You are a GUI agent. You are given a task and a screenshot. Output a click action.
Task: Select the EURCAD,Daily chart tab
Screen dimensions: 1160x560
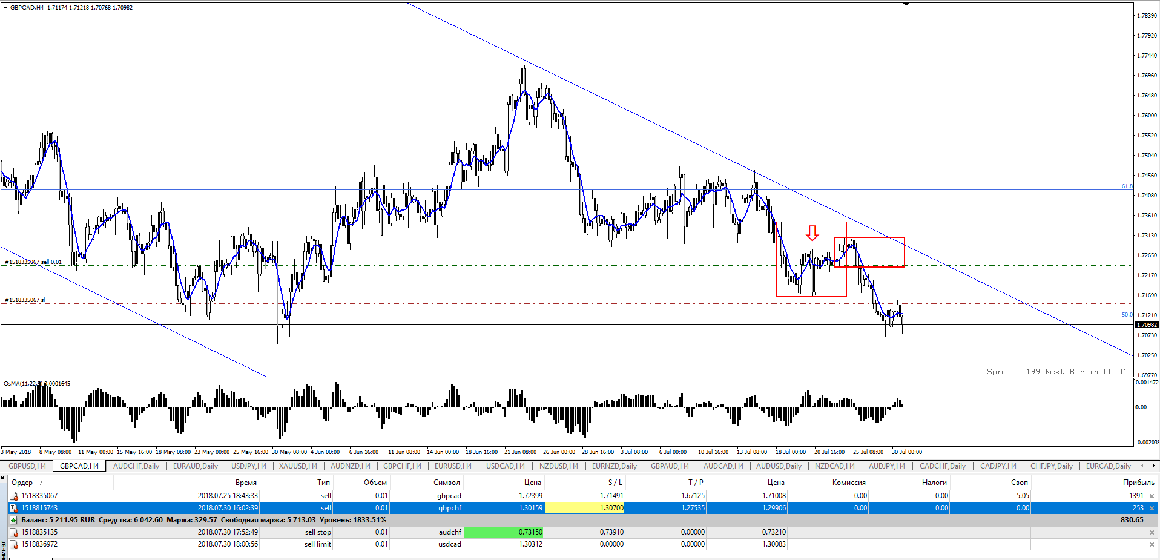[x=1109, y=466]
